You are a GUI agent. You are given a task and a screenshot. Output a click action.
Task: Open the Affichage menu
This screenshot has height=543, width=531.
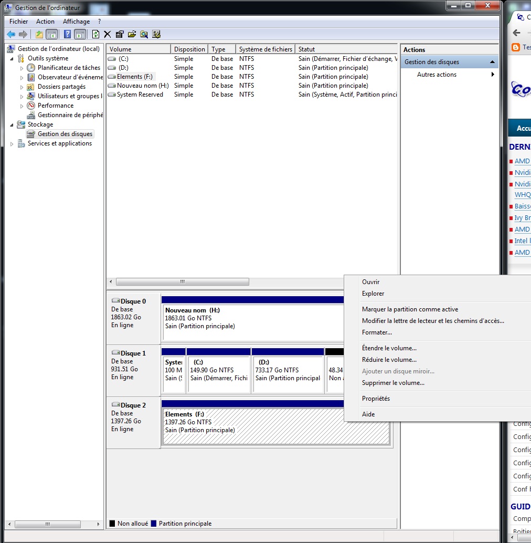click(x=76, y=22)
